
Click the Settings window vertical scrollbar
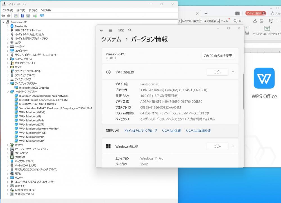[243, 91]
